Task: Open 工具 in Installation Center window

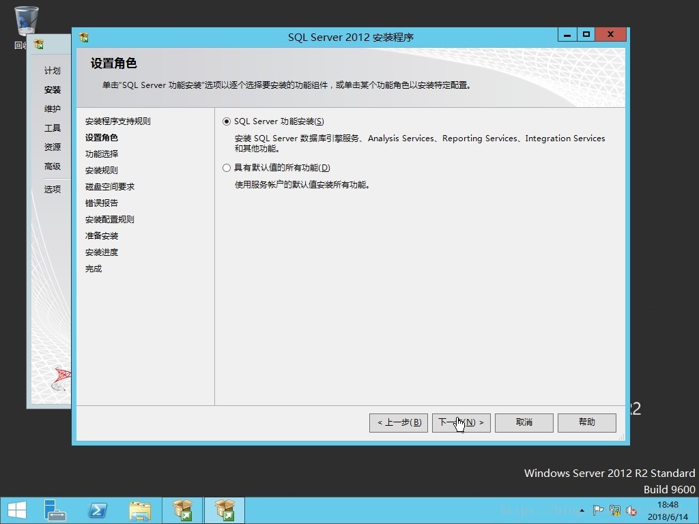Action: 52,128
